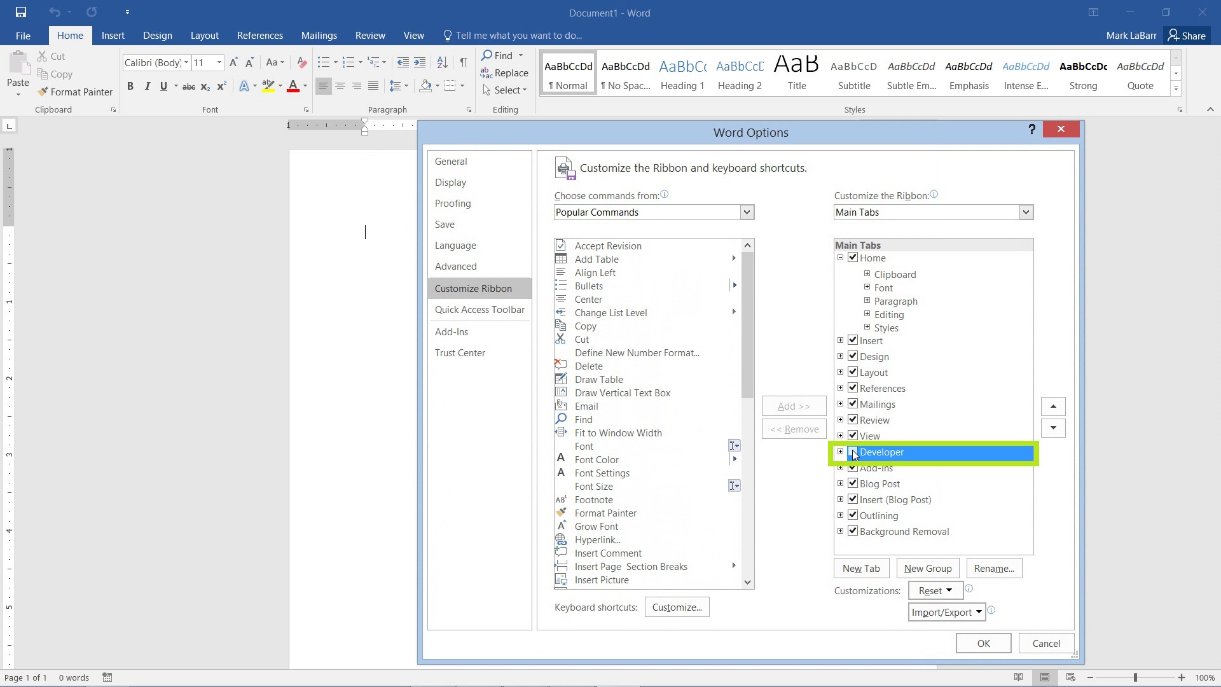Screen dimensions: 1221x687
Task: Uncheck the Design tab checkbox
Action: [x=853, y=356]
